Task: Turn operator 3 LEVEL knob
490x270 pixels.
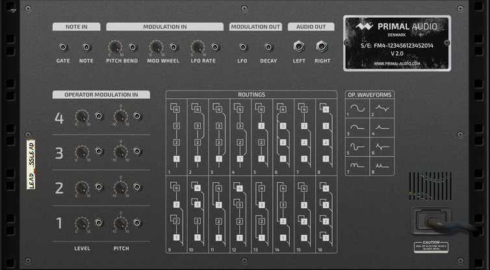Action: pyautogui.click(x=82, y=152)
